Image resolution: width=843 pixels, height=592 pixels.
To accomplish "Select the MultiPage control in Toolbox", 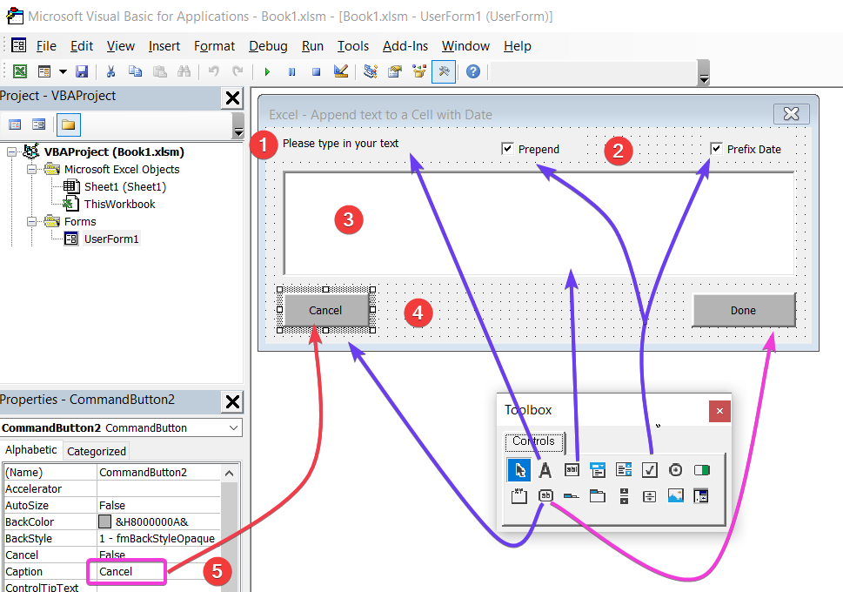I will pyautogui.click(x=598, y=495).
